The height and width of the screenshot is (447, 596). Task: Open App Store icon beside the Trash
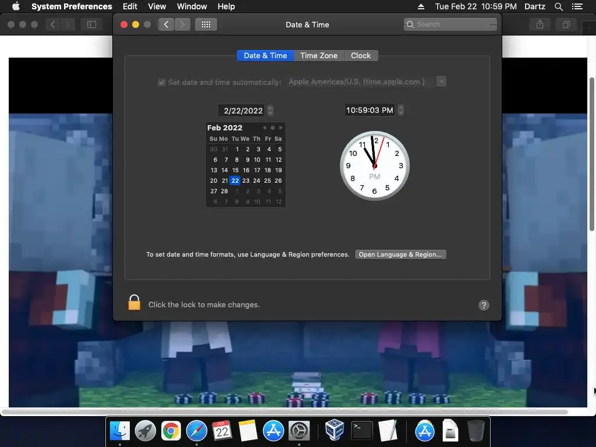[x=424, y=431]
